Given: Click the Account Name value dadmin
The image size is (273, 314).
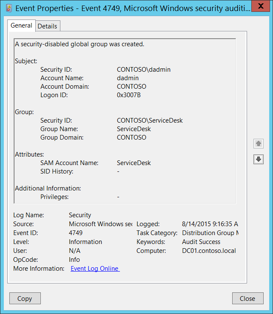Looking at the screenshot, I should pyautogui.click(x=128, y=78).
